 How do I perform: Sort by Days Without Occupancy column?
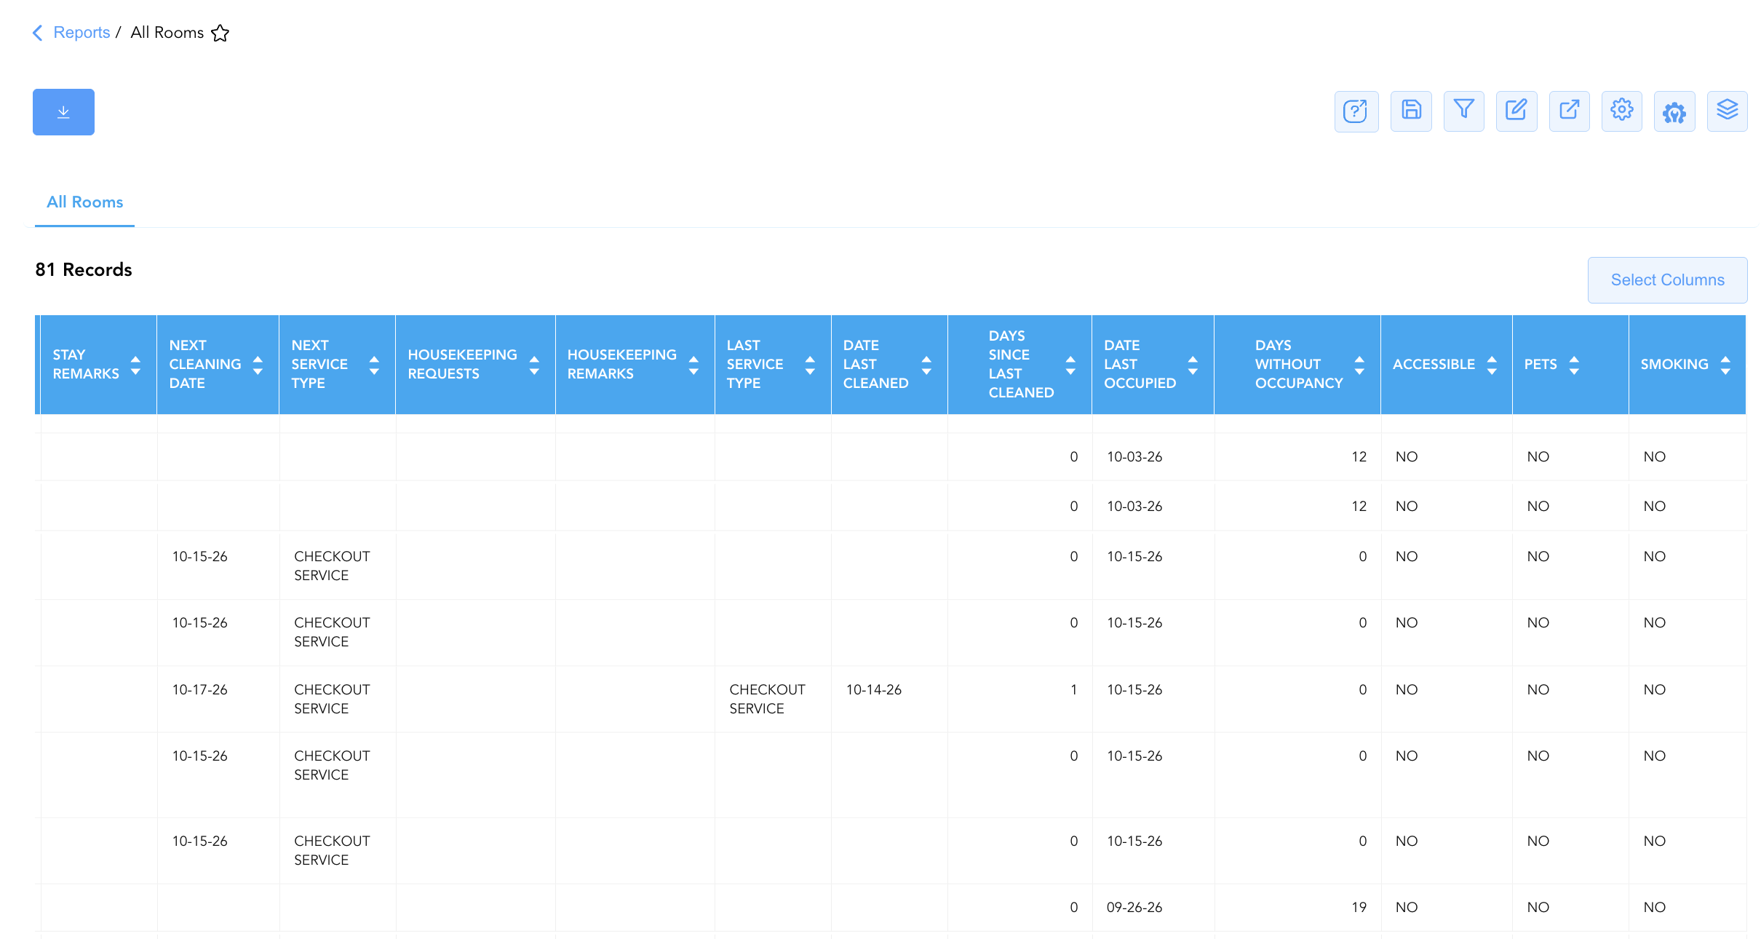(x=1359, y=365)
